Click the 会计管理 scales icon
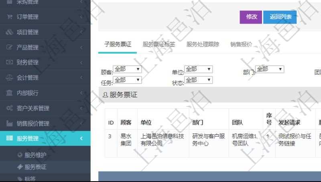This screenshot has width=321, height=182. pos(9,78)
